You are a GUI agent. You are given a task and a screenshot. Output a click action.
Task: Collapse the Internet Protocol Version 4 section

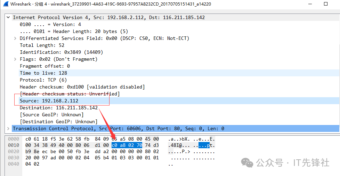pyautogui.click(x=8, y=17)
